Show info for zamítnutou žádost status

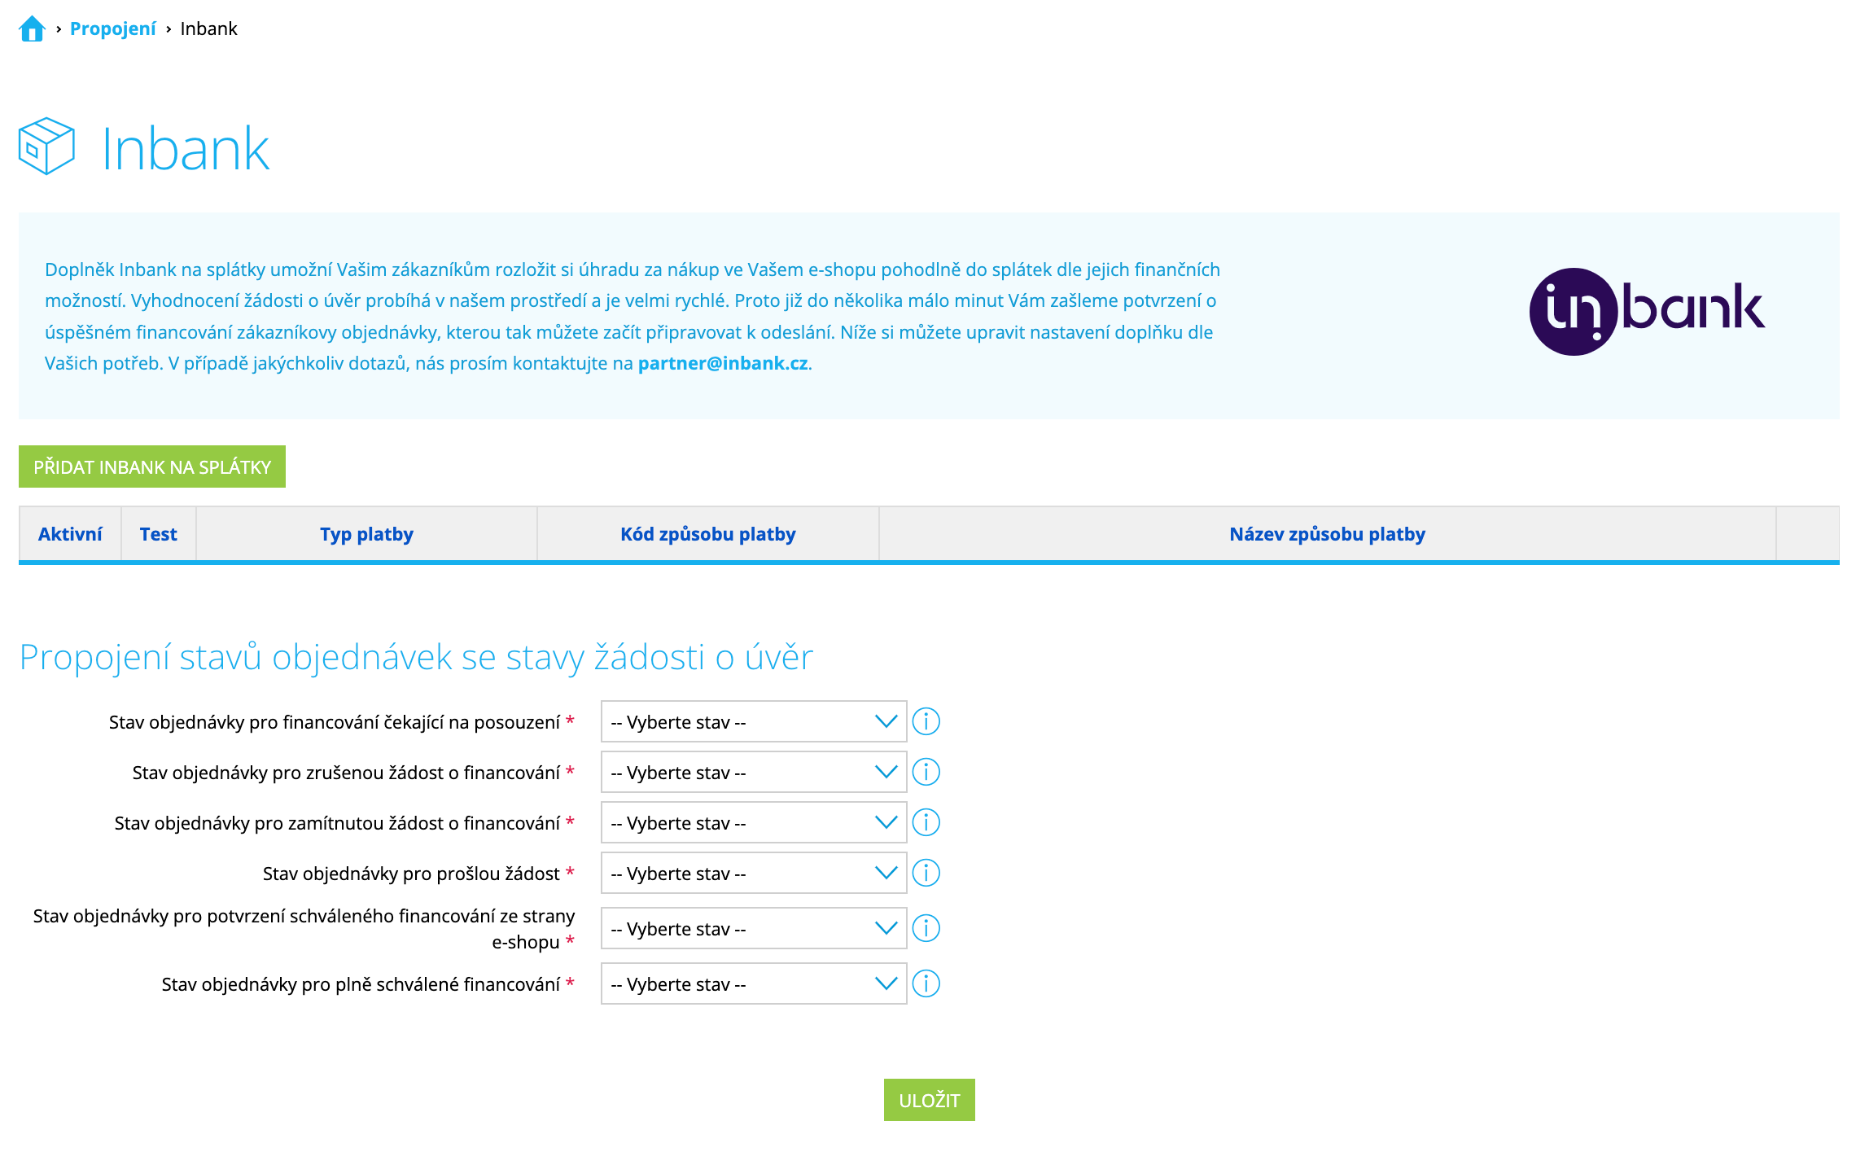click(x=926, y=823)
